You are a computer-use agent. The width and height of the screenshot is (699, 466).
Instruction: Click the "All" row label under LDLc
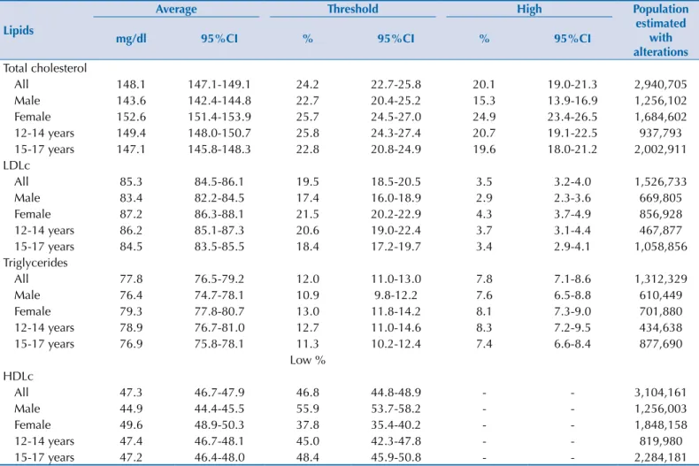coord(21,182)
